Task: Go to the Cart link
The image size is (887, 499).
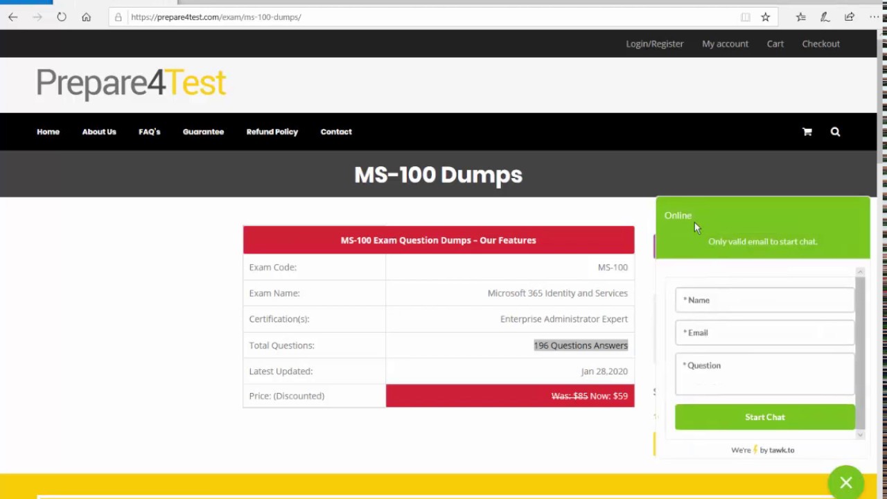Action: [775, 44]
